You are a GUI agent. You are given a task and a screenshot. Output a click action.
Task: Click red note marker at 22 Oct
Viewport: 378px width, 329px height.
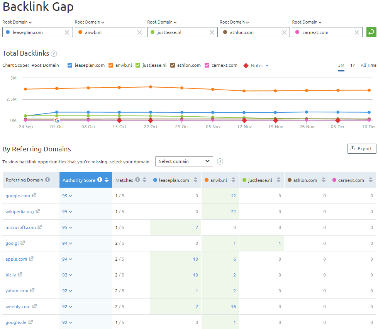pyautogui.click(x=151, y=120)
